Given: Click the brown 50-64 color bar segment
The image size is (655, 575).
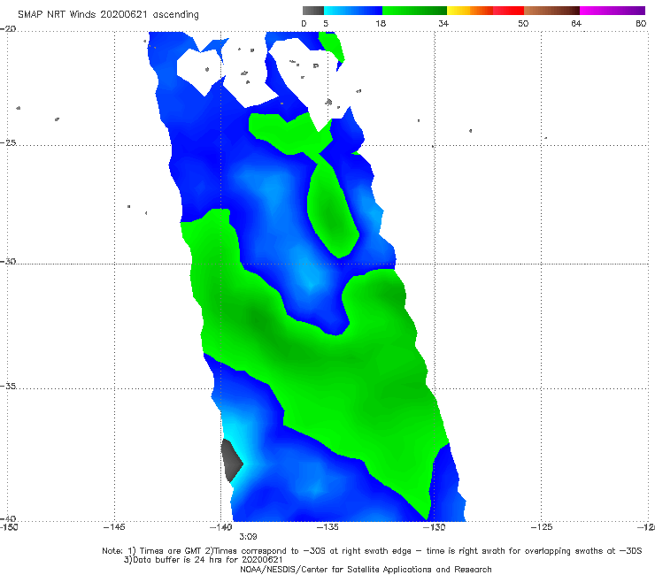Looking at the screenshot, I should (x=551, y=11).
